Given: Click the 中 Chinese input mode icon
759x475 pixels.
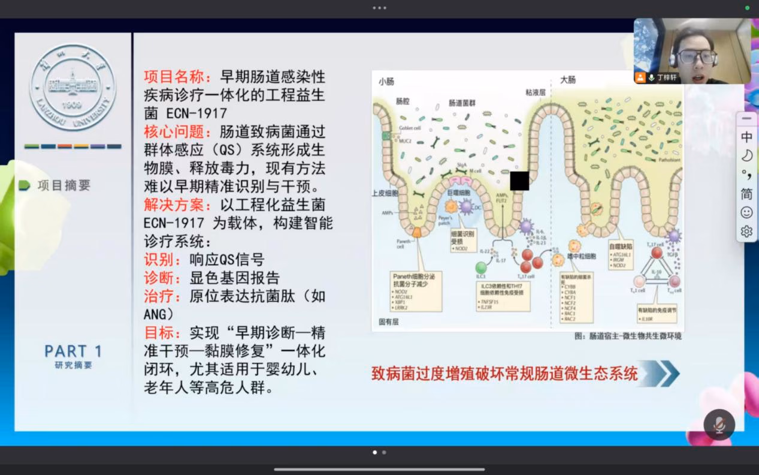Looking at the screenshot, I should pyautogui.click(x=746, y=137).
